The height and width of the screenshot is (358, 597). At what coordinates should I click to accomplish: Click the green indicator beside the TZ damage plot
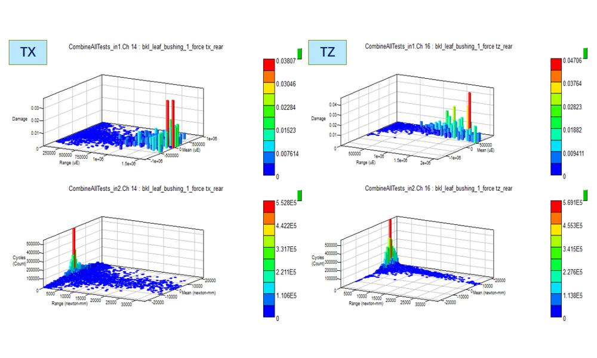point(586,53)
